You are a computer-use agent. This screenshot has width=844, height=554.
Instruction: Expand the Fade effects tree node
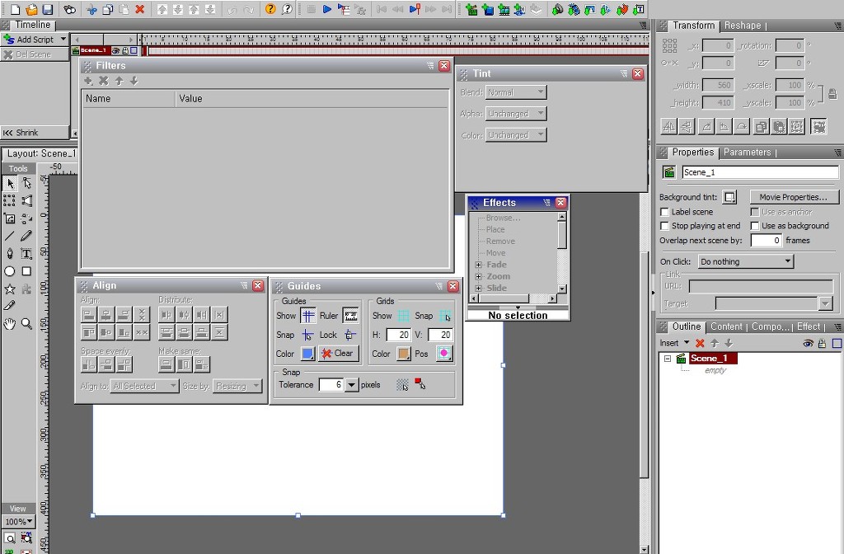pyautogui.click(x=478, y=265)
